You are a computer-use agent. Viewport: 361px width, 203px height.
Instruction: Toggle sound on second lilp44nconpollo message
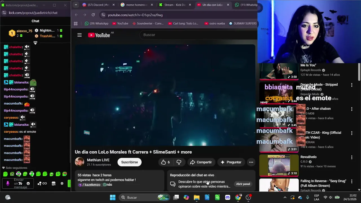click(x=32, y=96)
